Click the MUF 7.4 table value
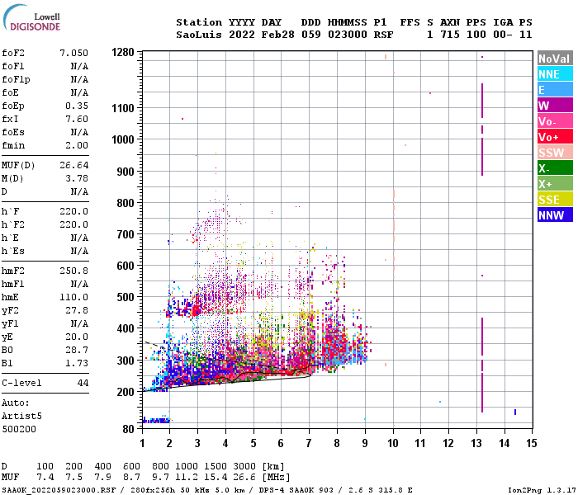This screenshot has width=578, height=495. 45,478
